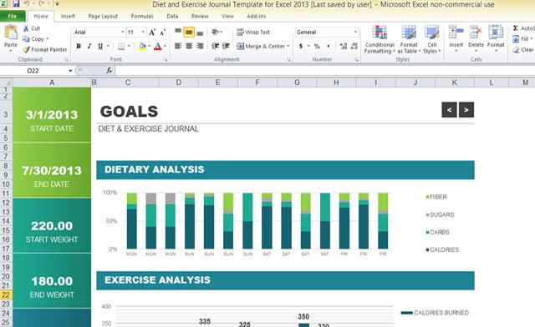This screenshot has height=327, width=535.
Task: Toggle Wrap Text on the cell
Action: pos(253,32)
